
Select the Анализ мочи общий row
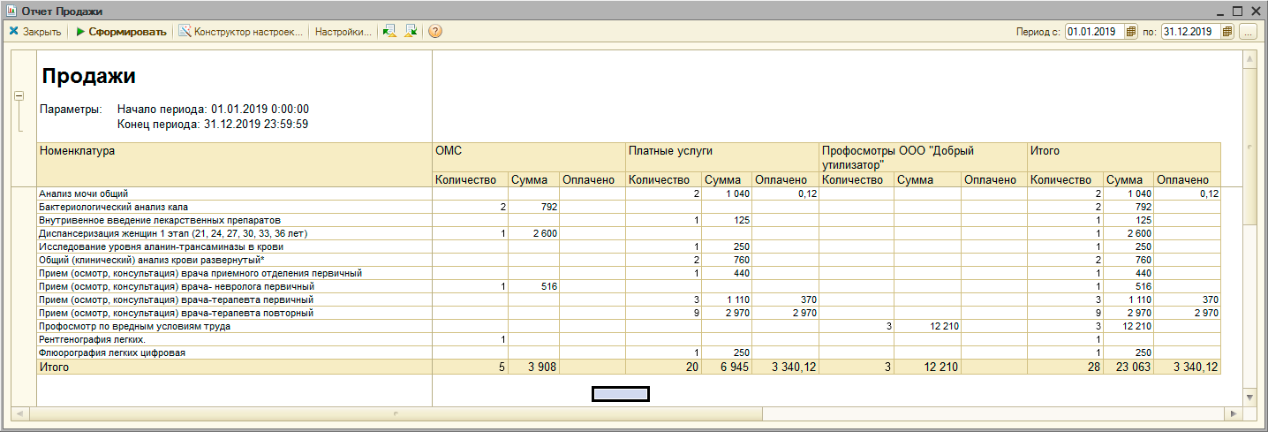pyautogui.click(x=84, y=193)
